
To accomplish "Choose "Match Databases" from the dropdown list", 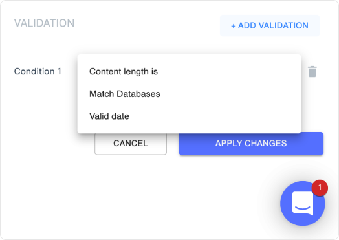I will click(x=189, y=94).
